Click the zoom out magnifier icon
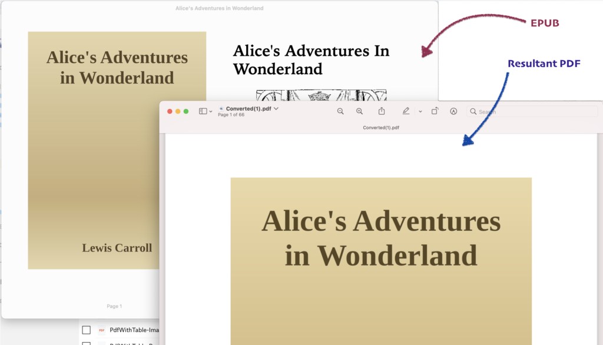The width and height of the screenshot is (603, 345). [340, 111]
